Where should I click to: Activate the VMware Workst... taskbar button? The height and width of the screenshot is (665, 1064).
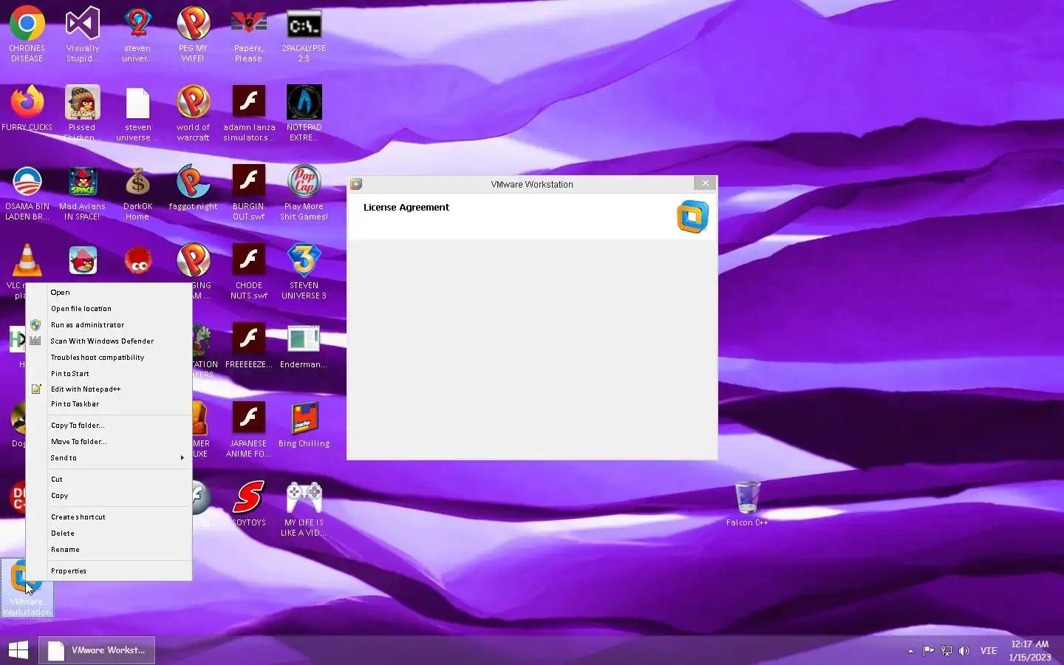point(97,650)
